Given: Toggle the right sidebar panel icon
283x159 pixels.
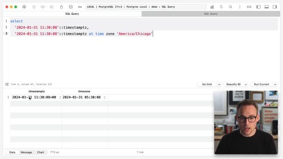Looking at the screenshot, I should pos(275,7).
